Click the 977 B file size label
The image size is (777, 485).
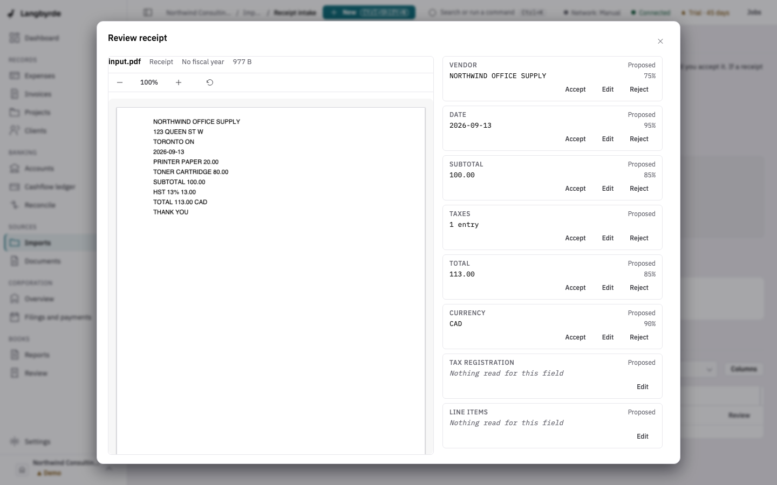242,62
